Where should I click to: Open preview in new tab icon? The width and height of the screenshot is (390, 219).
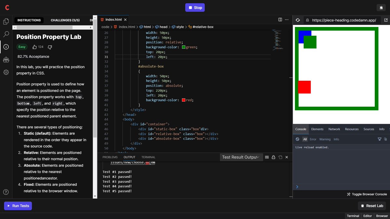[x=386, y=20]
